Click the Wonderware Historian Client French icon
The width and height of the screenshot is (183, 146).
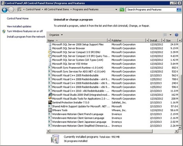[x=50, y=114]
